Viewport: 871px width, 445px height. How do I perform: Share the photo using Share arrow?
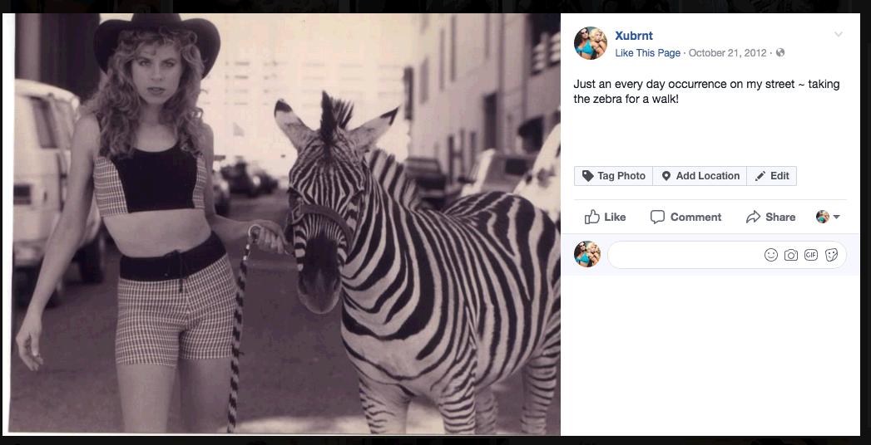[770, 217]
